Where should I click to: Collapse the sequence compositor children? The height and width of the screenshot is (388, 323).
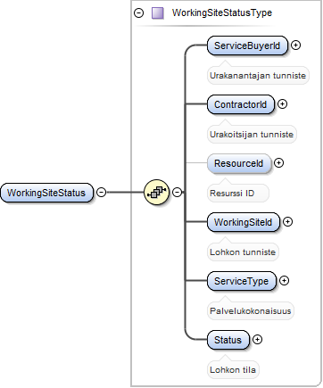[178, 192]
